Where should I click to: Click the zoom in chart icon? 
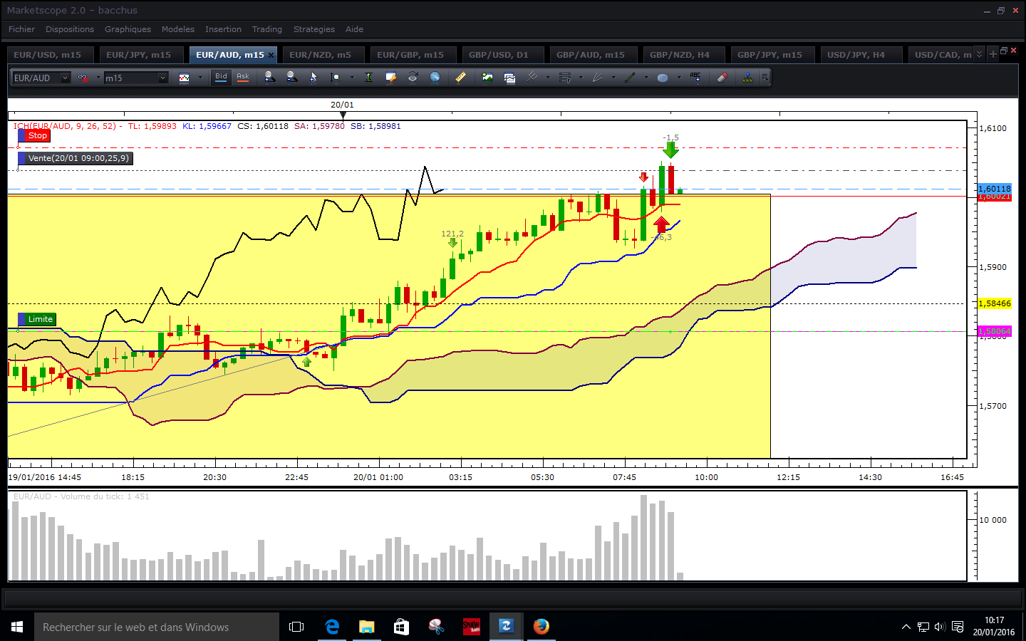[269, 78]
